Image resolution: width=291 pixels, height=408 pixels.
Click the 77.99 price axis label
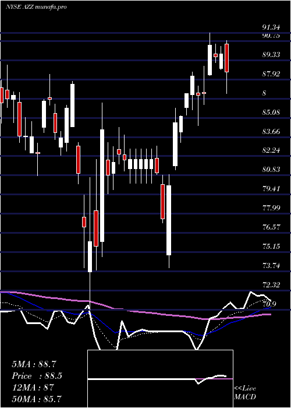(x=271, y=208)
